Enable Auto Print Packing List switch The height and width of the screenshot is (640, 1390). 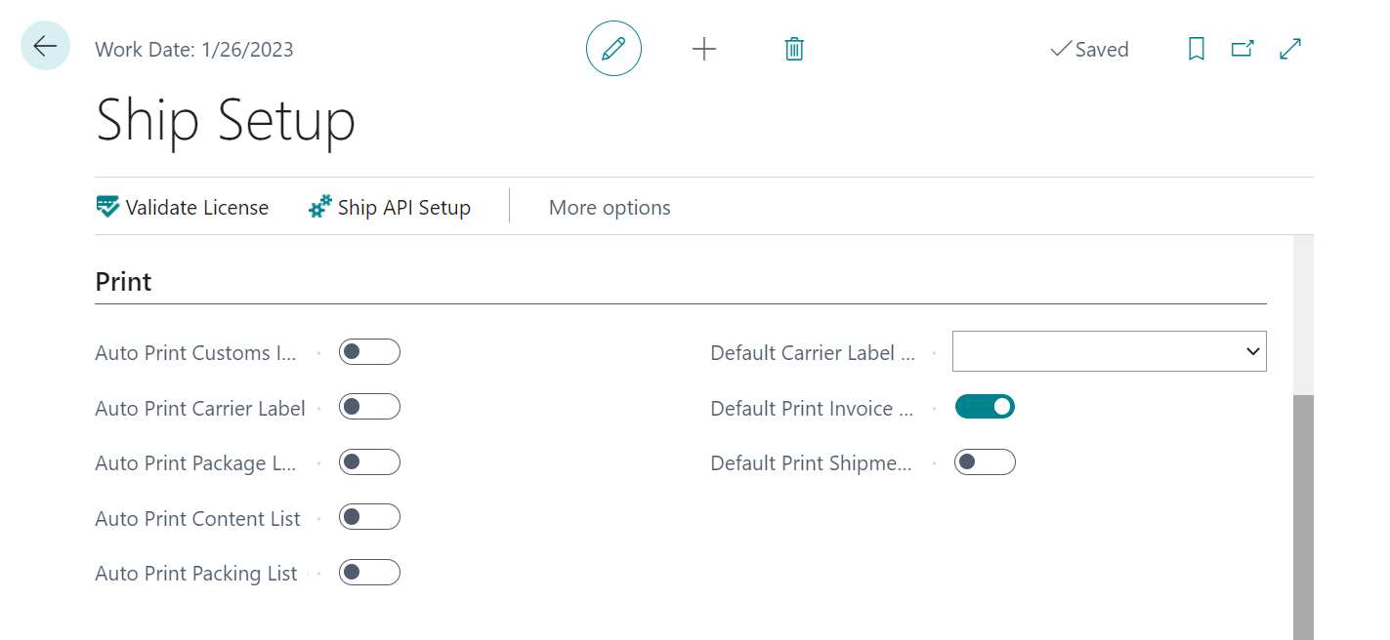tap(369, 573)
